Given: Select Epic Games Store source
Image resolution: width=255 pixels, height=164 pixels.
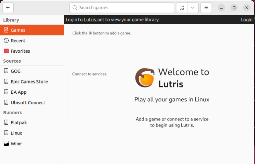Looking at the screenshot, I should click(32, 82).
